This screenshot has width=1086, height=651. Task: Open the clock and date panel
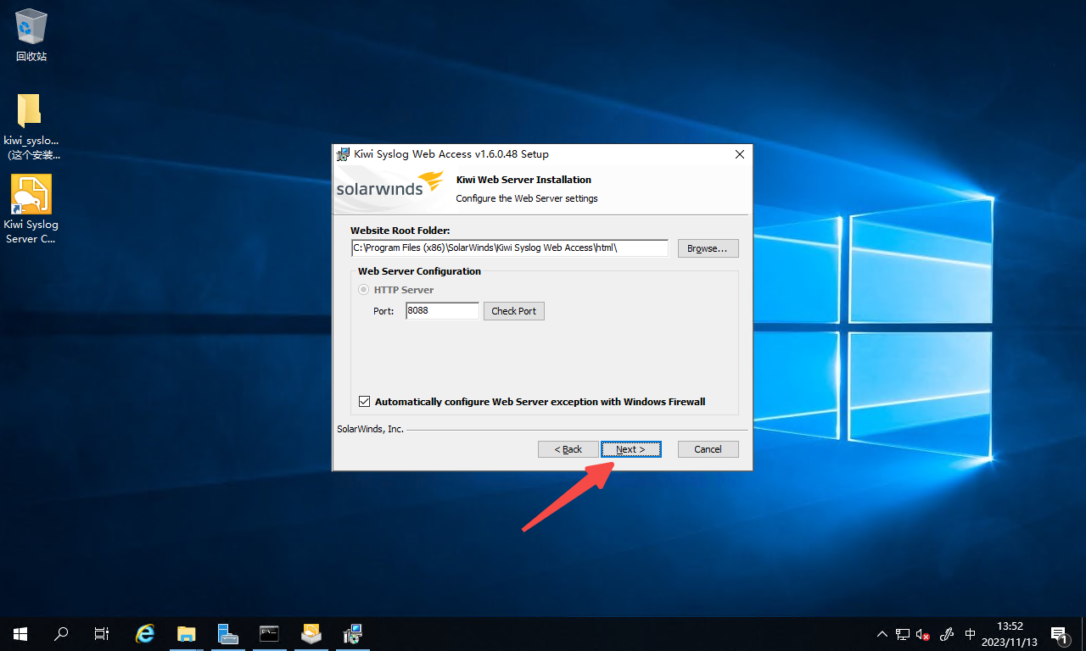(1010, 634)
